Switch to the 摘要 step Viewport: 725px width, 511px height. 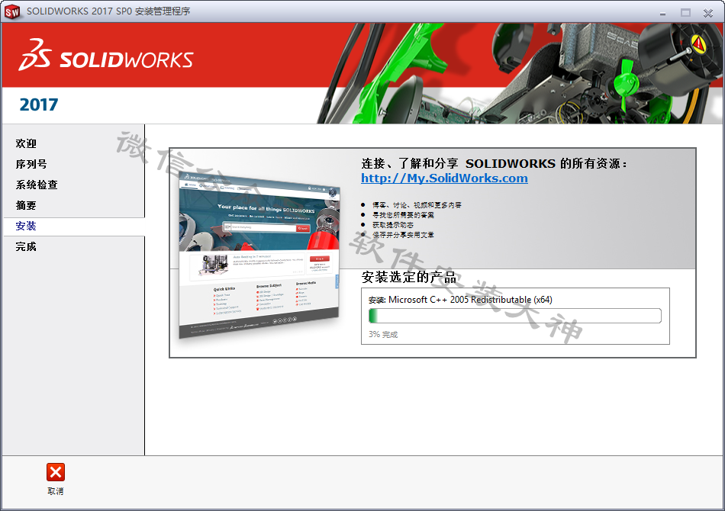coord(26,205)
